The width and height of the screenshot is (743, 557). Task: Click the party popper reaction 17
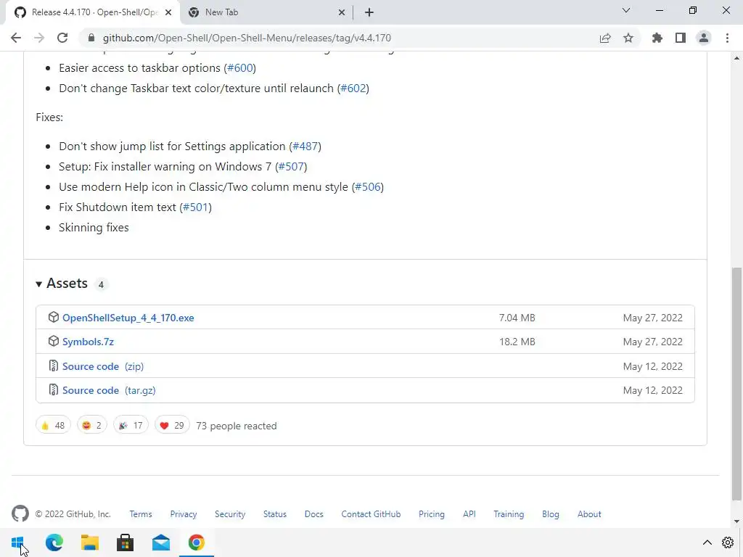(131, 425)
